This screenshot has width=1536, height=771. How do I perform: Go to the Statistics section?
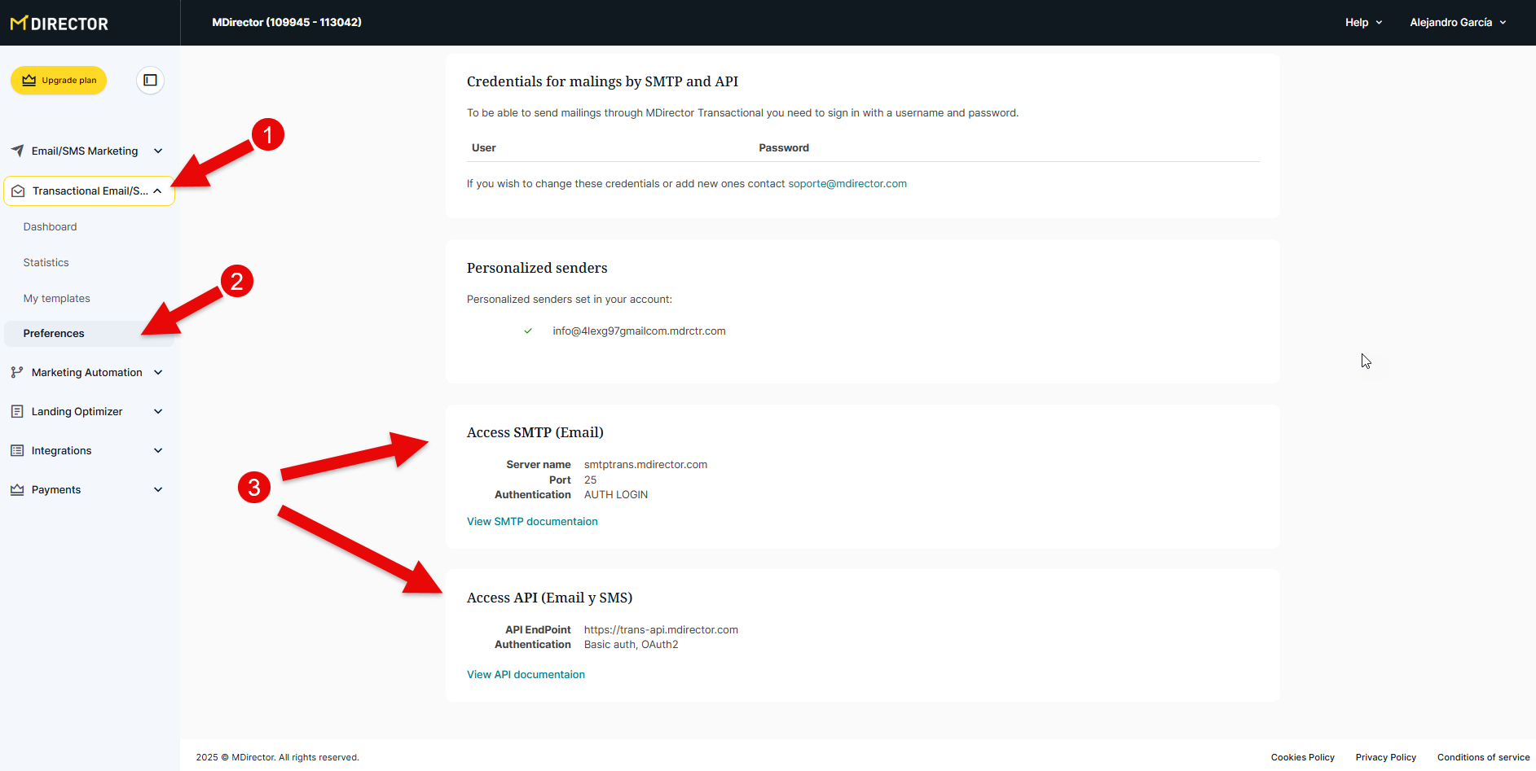[46, 263]
